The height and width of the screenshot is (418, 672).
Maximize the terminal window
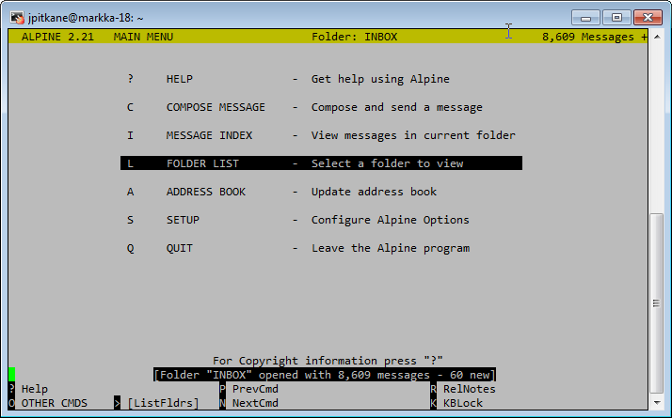[x=616, y=18]
